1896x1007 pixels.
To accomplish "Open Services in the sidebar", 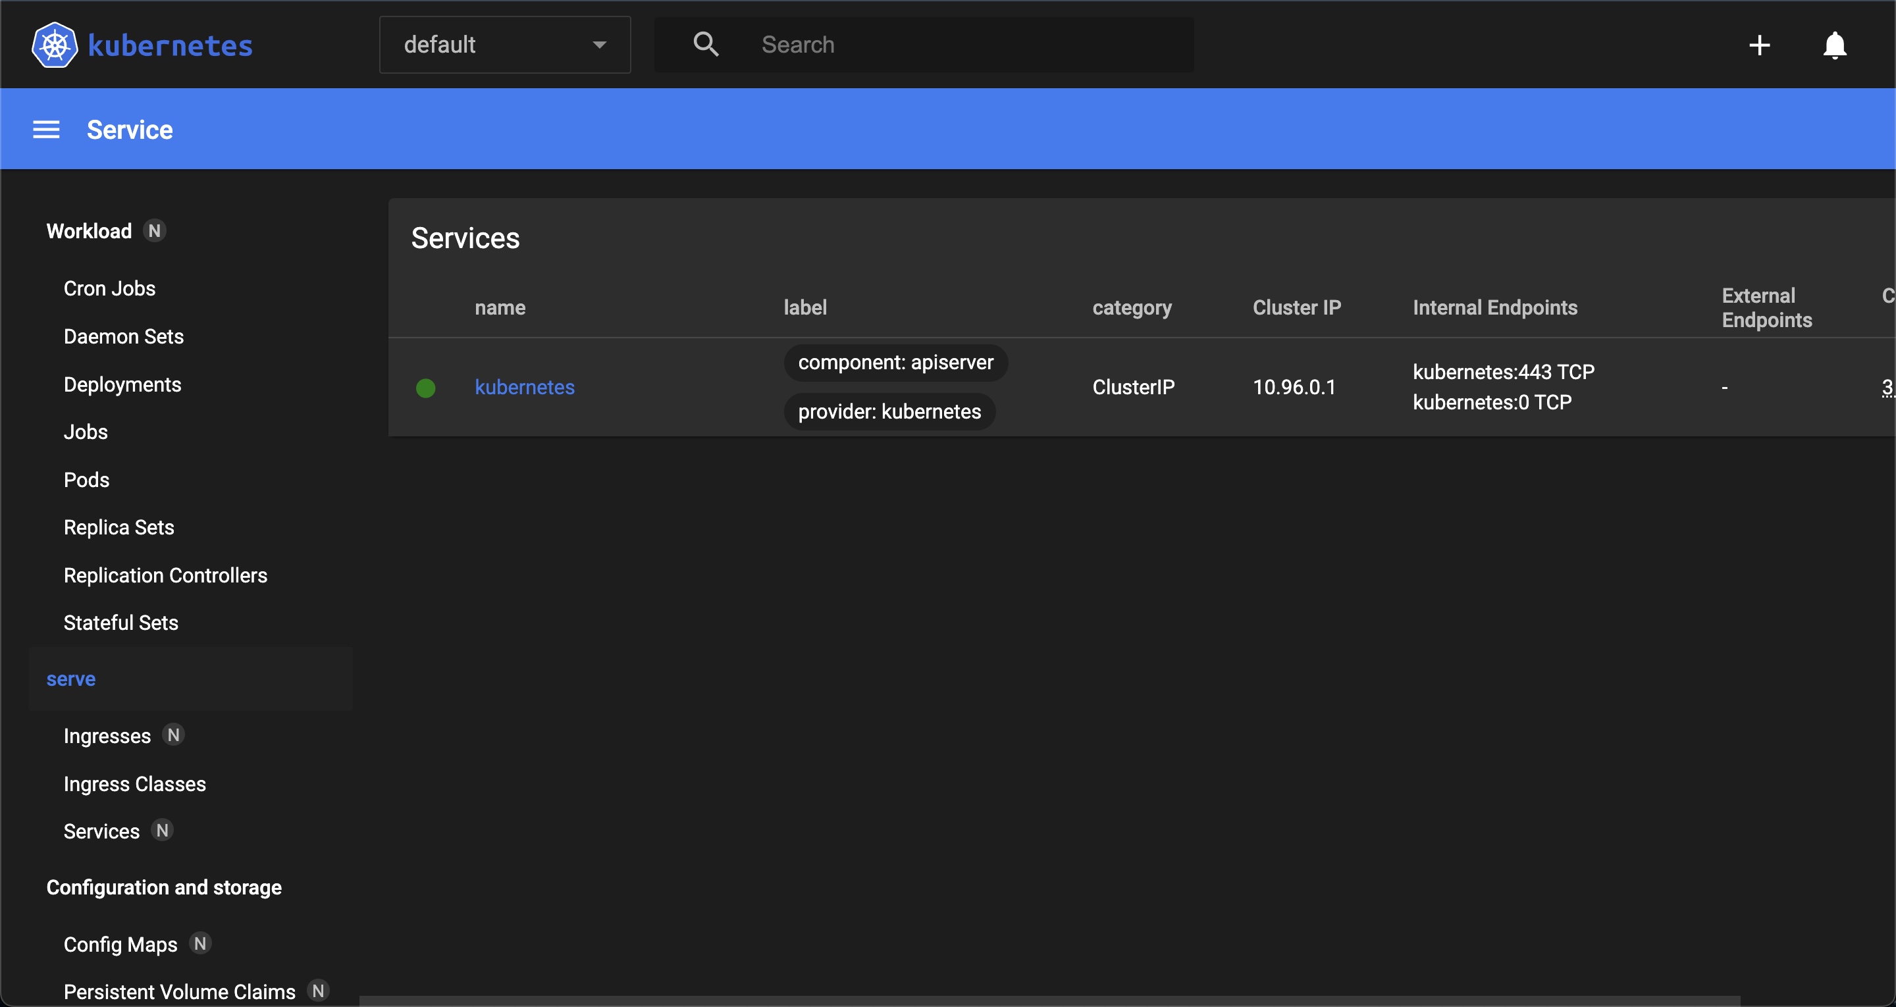I will point(101,831).
